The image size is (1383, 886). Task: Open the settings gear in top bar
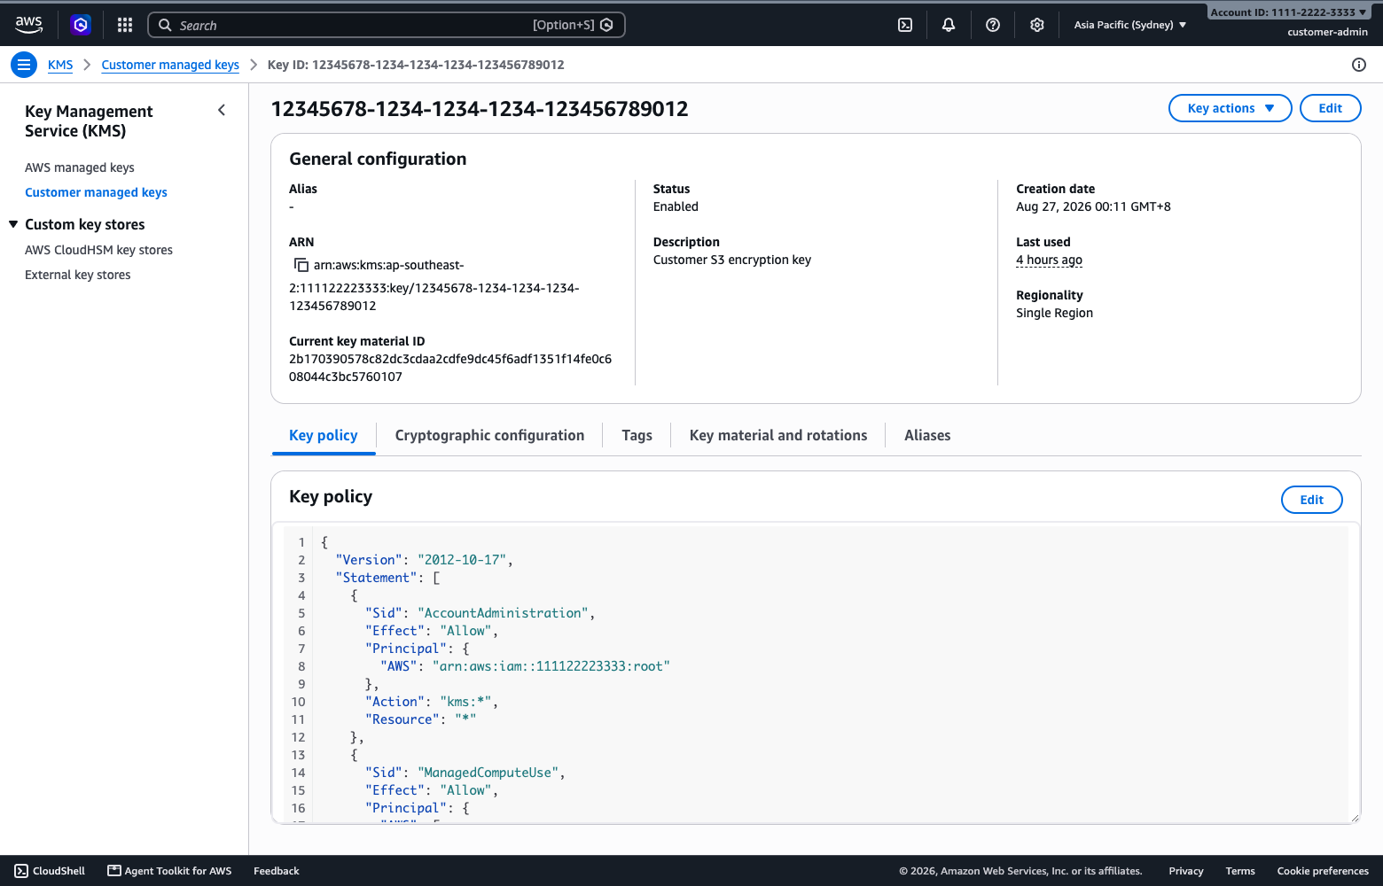click(1037, 25)
